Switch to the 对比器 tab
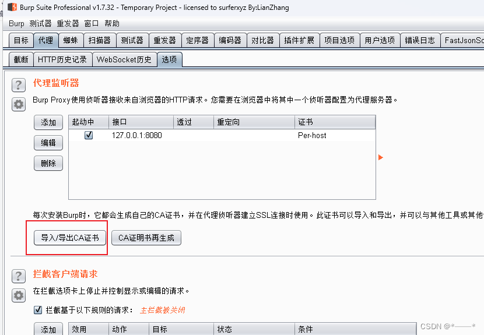Image resolution: width=484 pixels, height=335 pixels. 262,40
